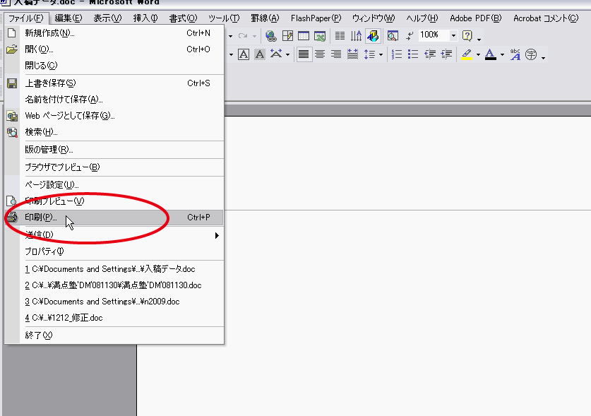Open recent file 1 入稿データ.doc
This screenshot has width=591, height=416.
114,269
